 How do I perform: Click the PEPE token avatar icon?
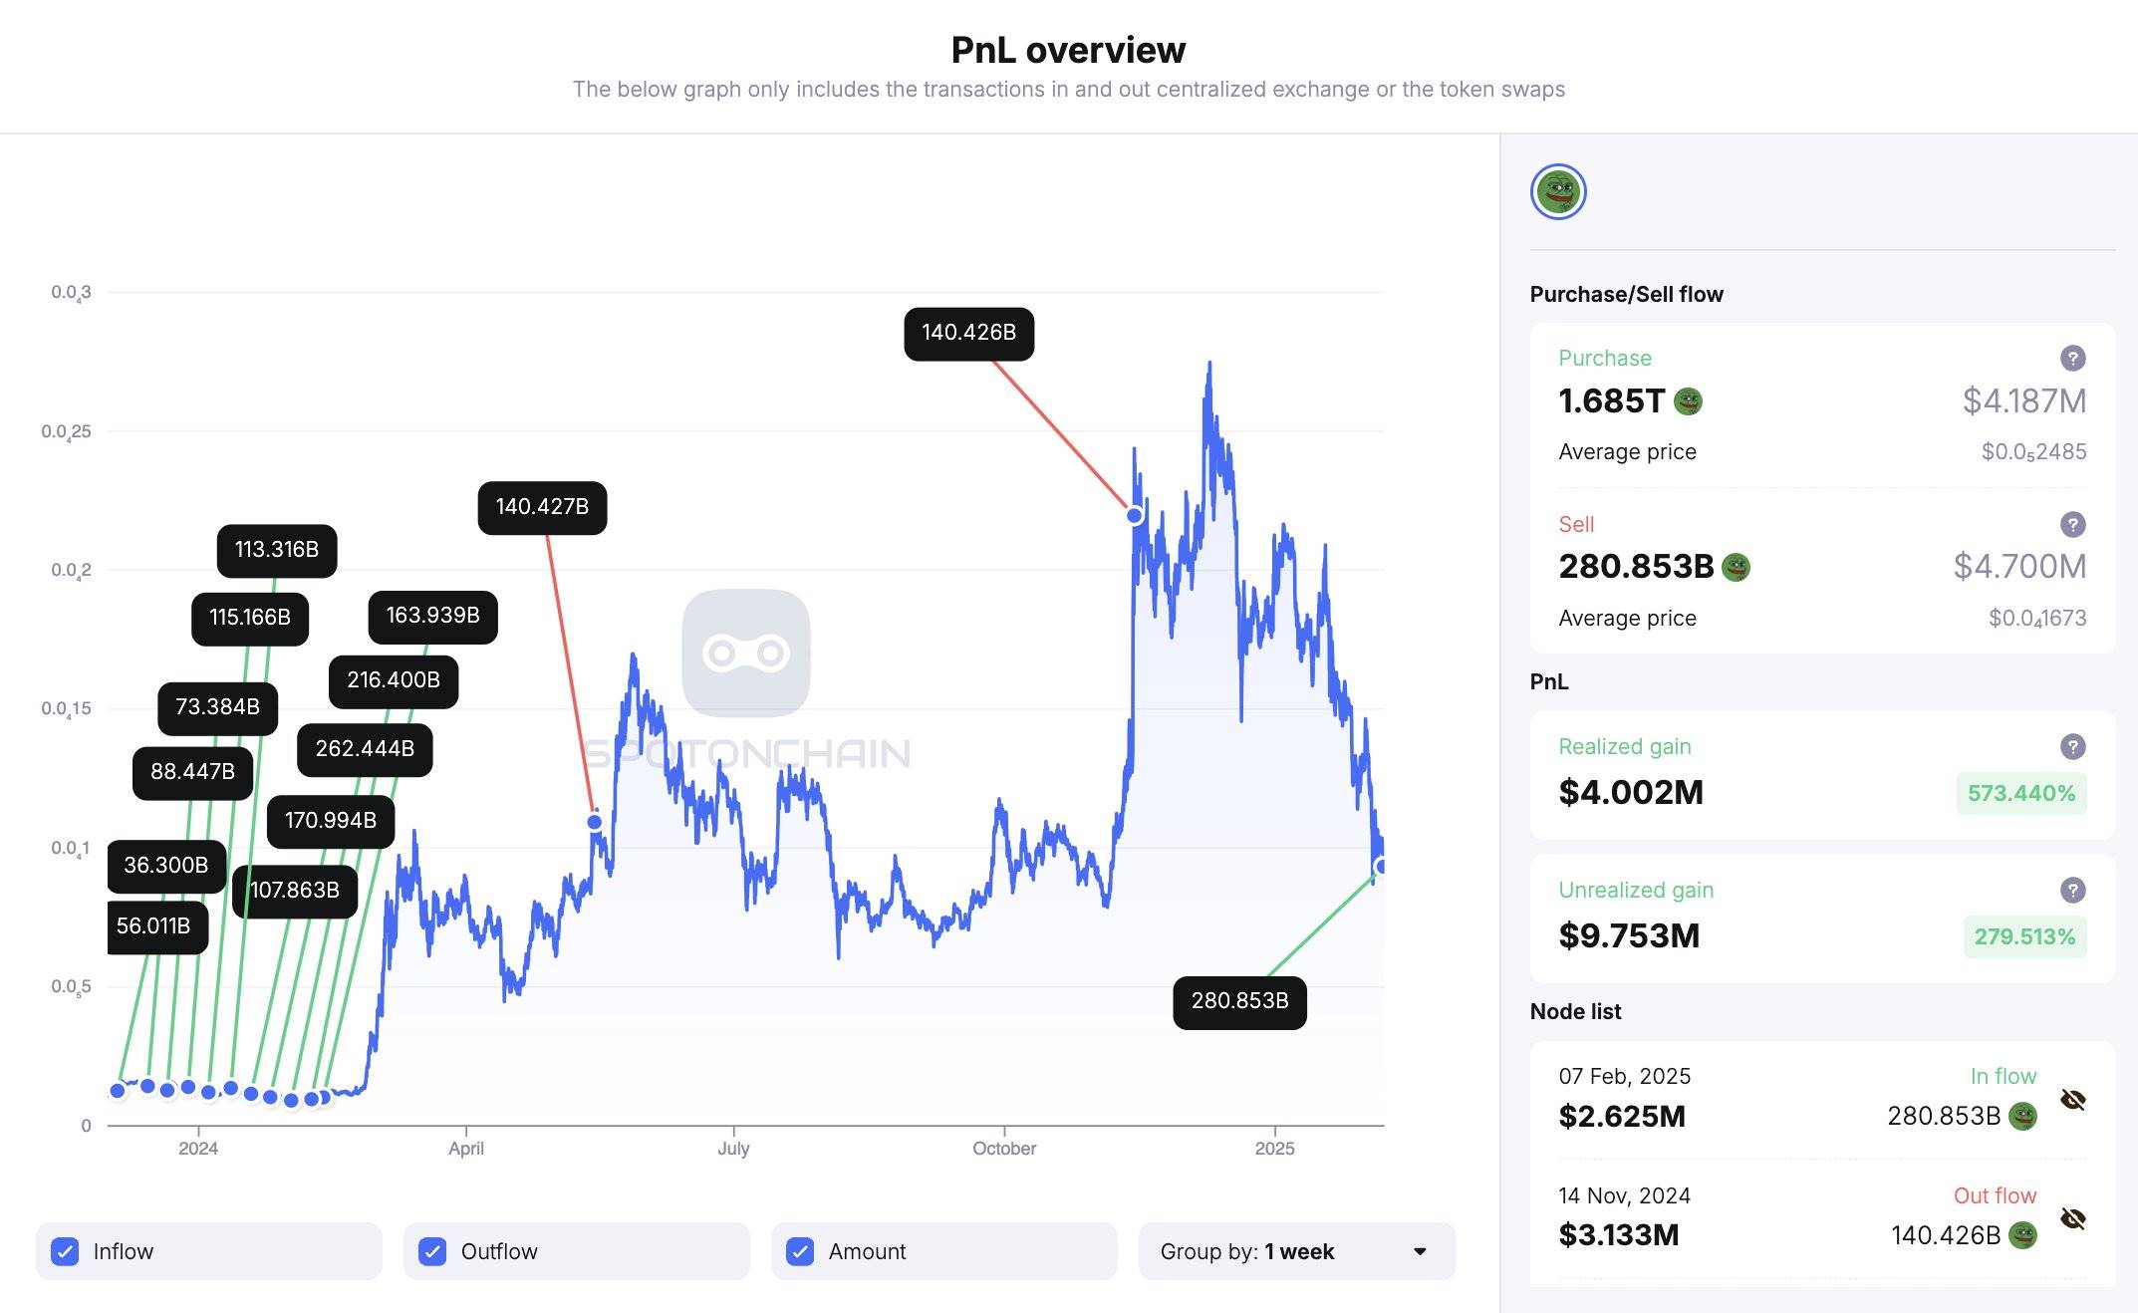1558,192
